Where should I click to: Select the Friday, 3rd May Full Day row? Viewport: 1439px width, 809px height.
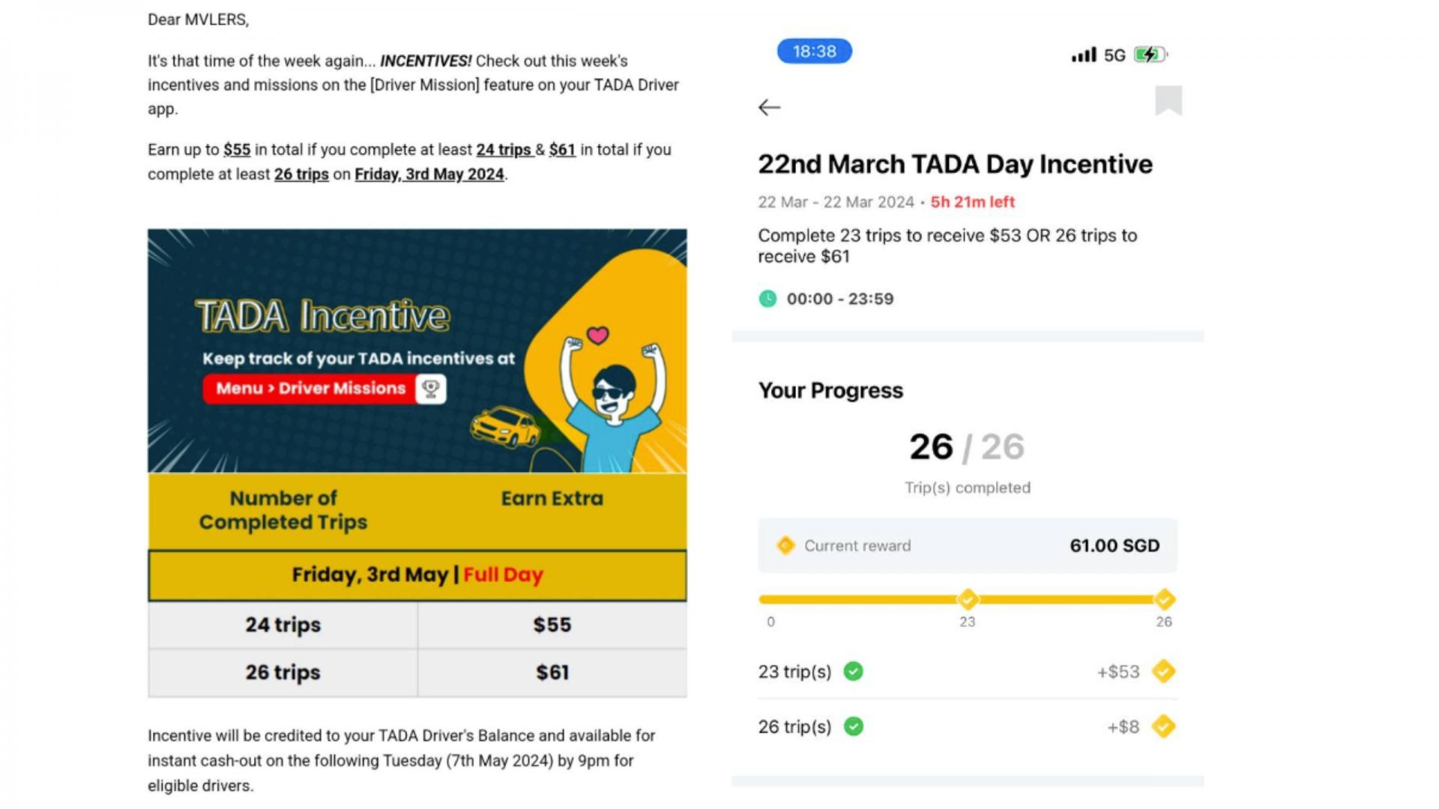tap(417, 575)
